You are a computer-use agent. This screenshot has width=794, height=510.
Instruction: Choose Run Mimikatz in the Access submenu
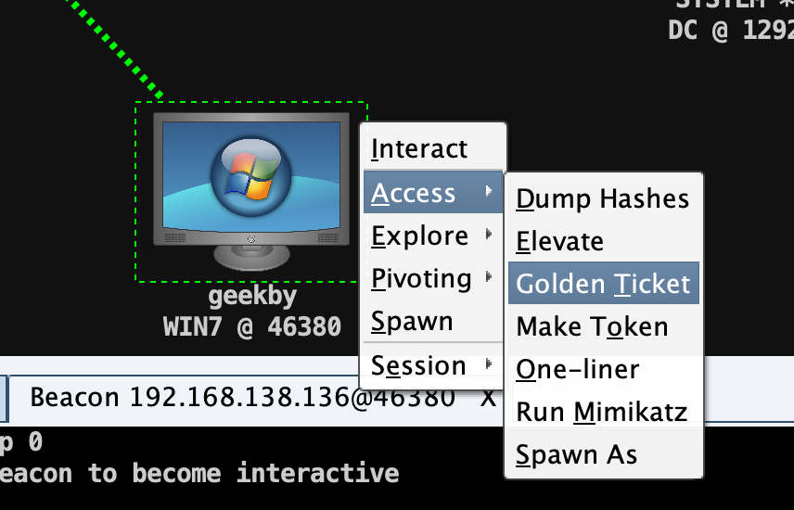coord(604,411)
